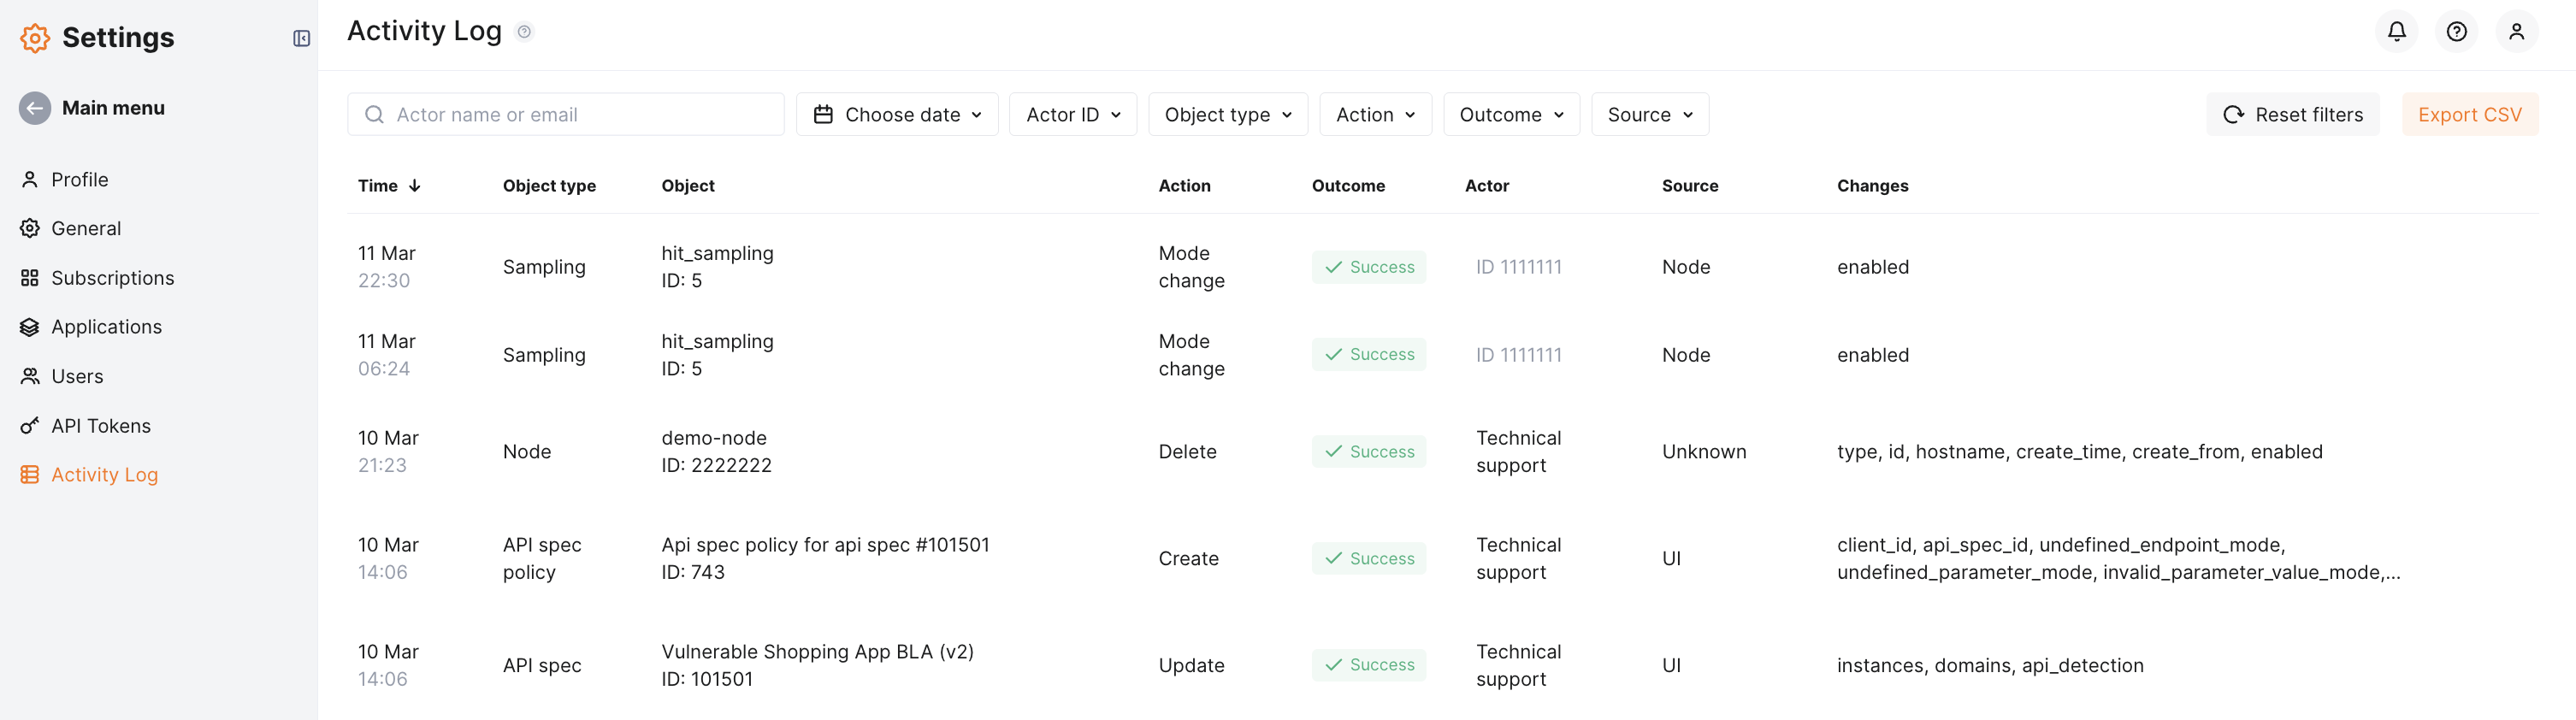Expand the Source filter dropdown

[x=1649, y=115]
